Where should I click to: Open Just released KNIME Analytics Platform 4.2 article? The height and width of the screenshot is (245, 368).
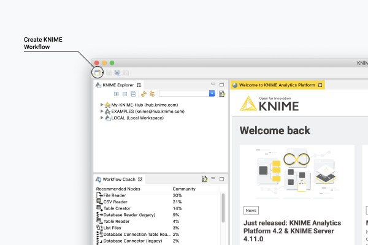(x=292, y=231)
